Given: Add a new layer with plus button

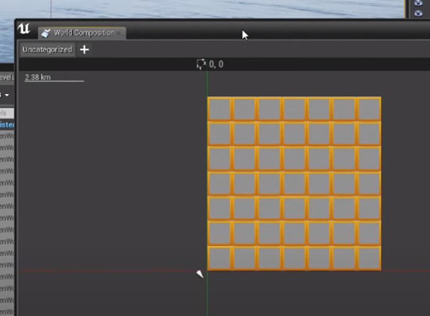Looking at the screenshot, I should (x=85, y=50).
